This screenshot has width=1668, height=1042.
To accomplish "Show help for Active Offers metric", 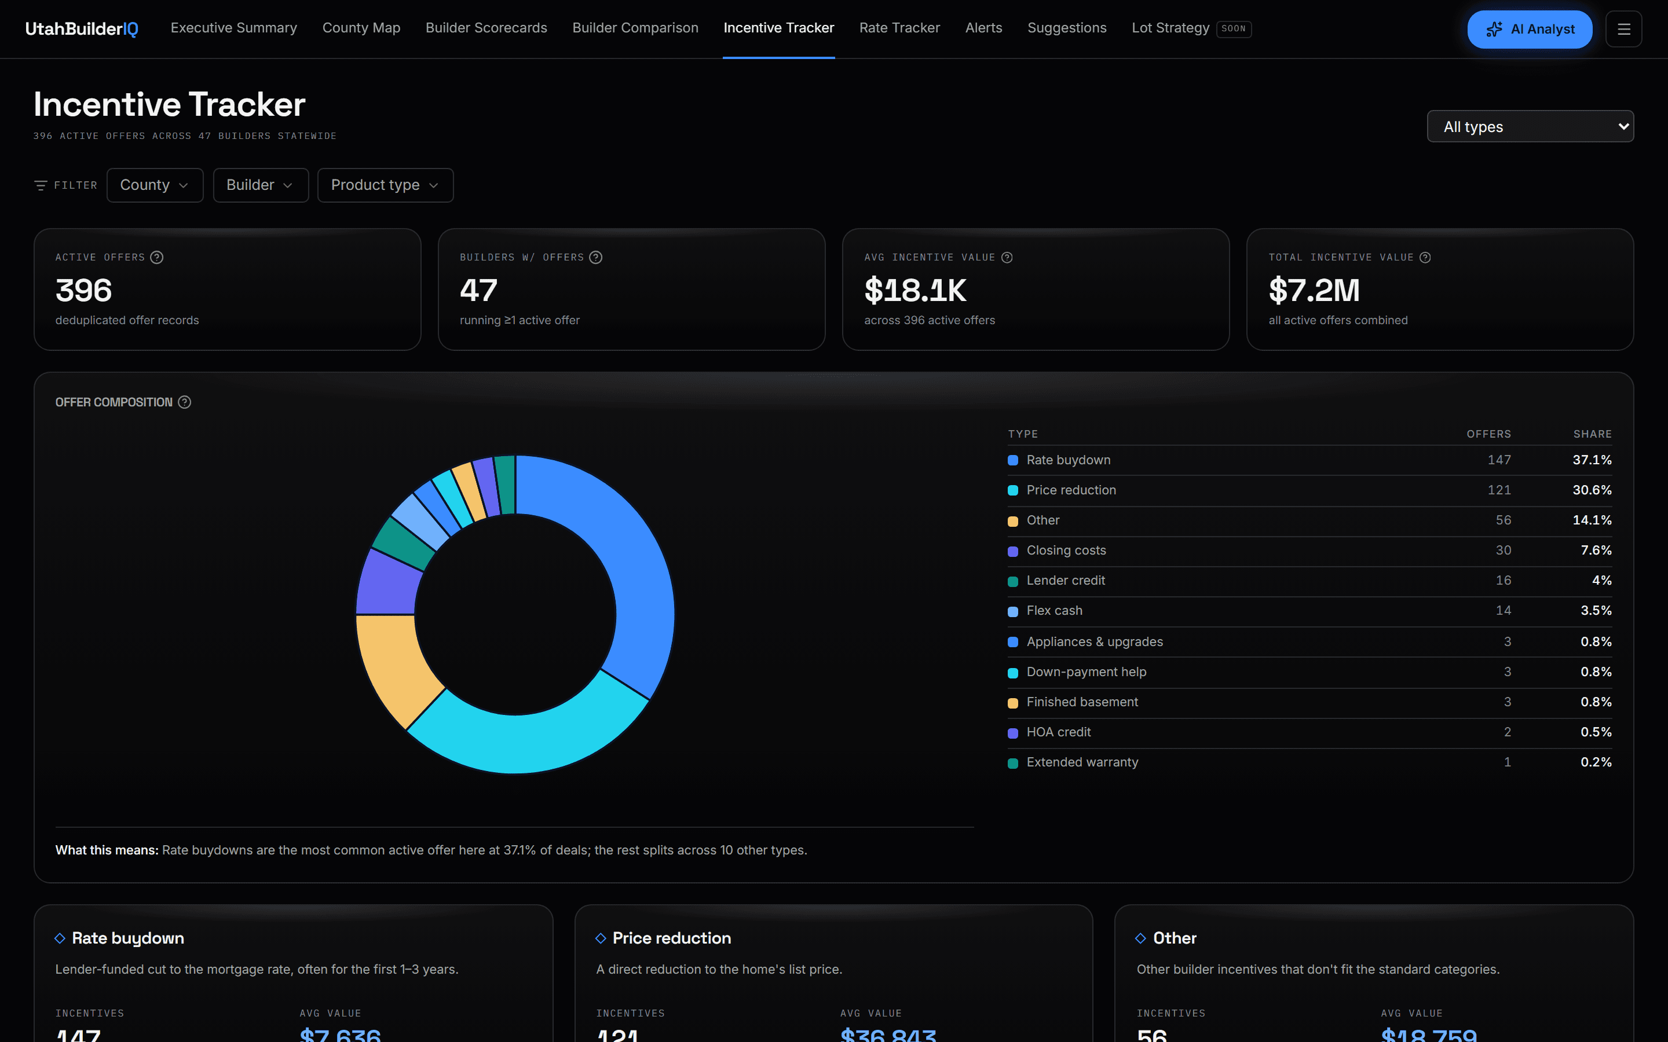I will click(x=157, y=257).
